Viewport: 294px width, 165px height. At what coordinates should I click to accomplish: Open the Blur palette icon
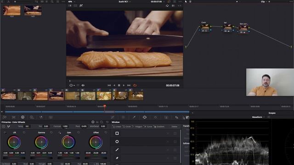pyautogui.click(x=176, y=117)
